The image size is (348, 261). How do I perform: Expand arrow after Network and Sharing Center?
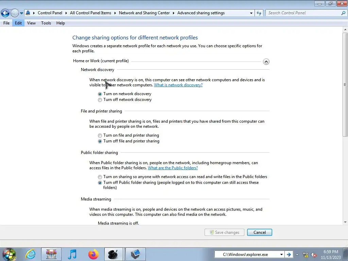pyautogui.click(x=174, y=13)
